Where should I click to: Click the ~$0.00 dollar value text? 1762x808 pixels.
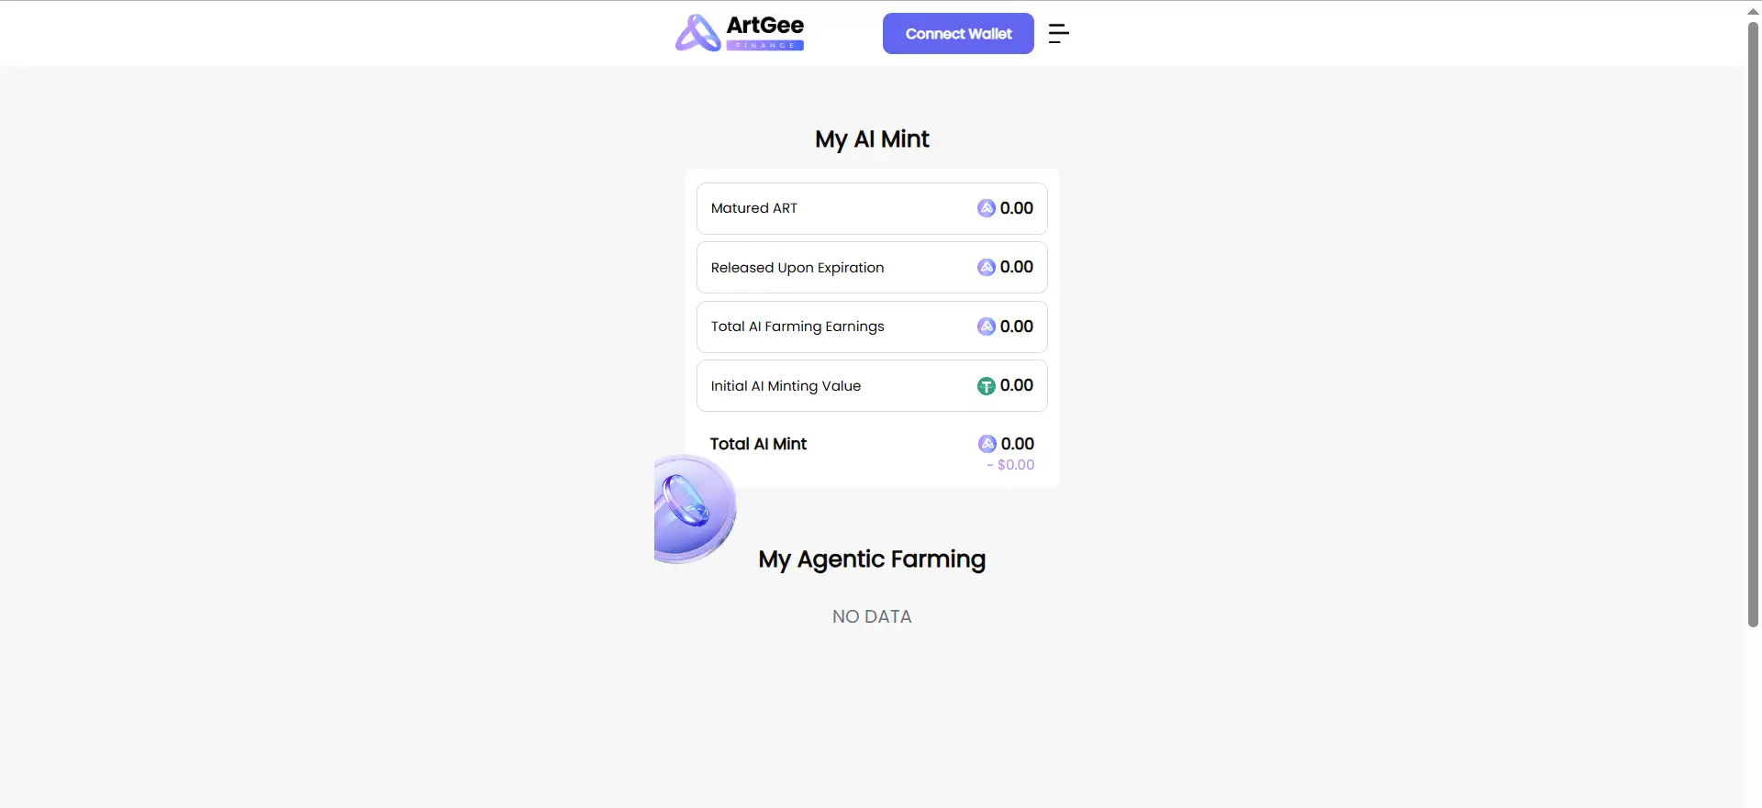1010,465
